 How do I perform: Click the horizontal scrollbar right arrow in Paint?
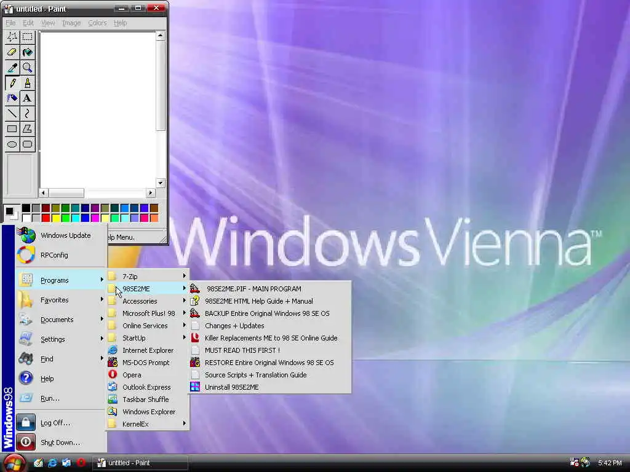(151, 192)
